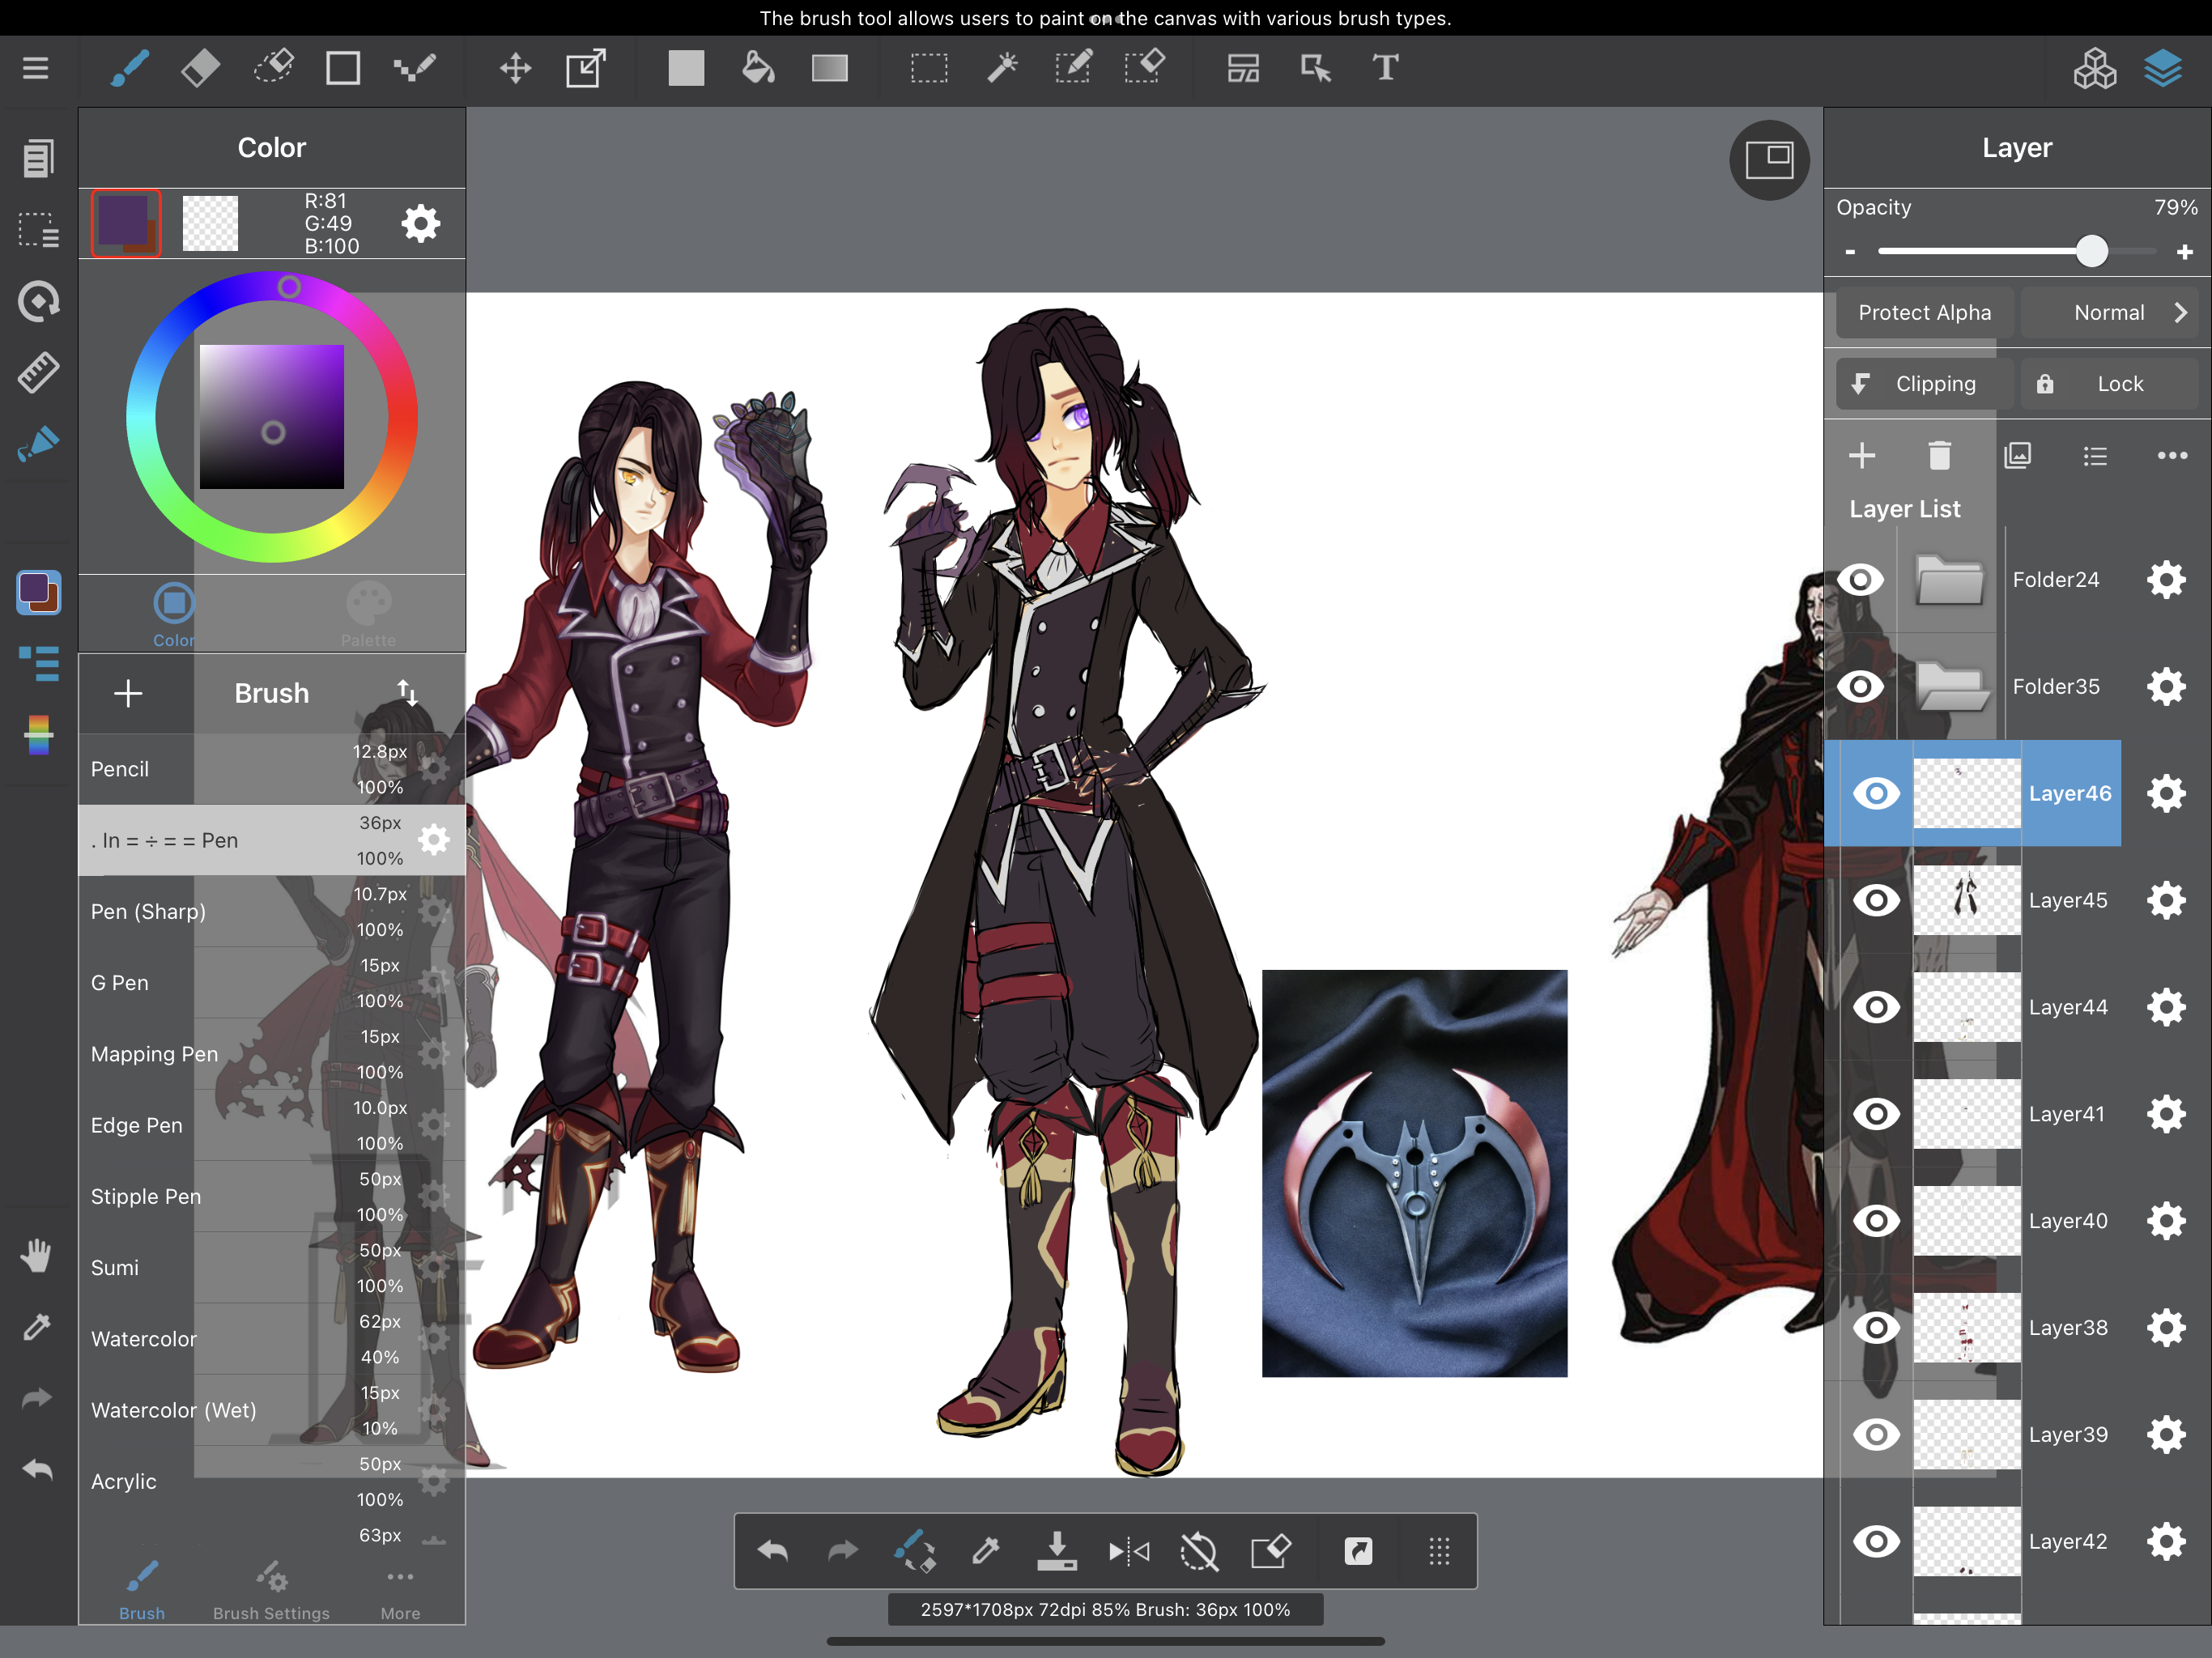Image resolution: width=2212 pixels, height=1658 pixels.
Task: Toggle the Protect Alpha option
Action: pyautogui.click(x=1924, y=313)
